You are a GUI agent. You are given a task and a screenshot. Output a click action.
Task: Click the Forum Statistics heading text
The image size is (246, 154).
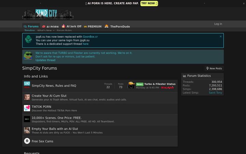coord(199,76)
